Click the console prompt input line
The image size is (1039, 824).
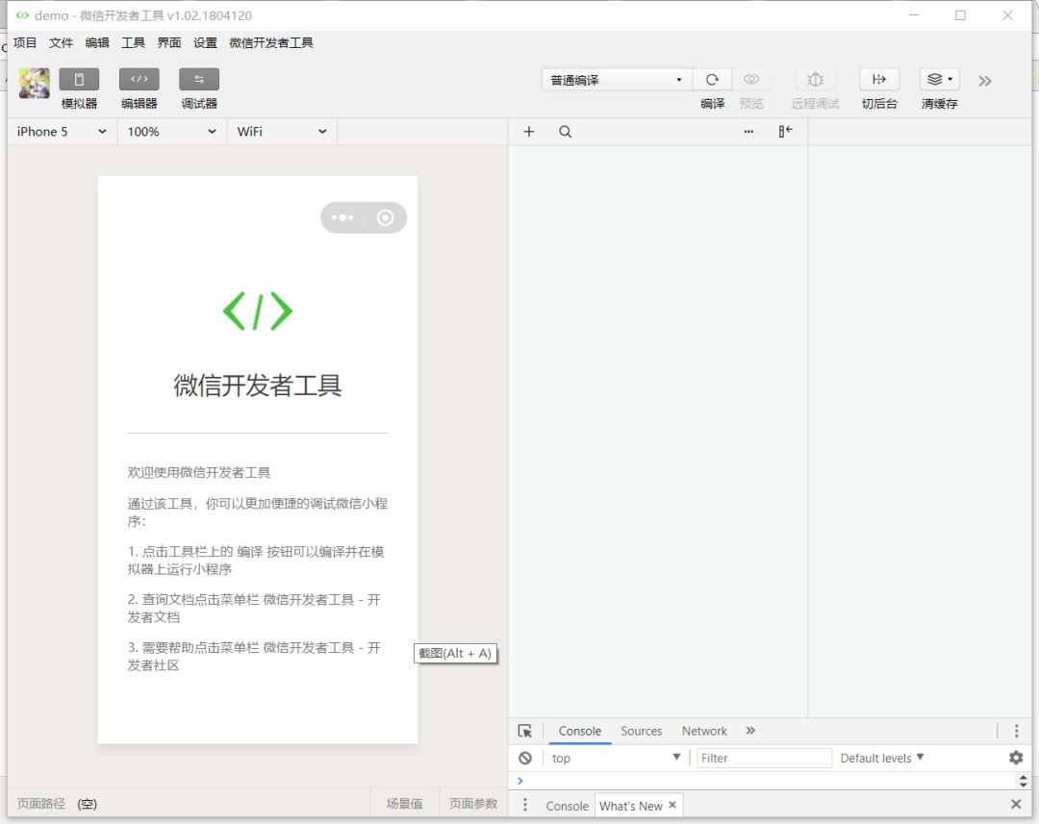tap(762, 781)
